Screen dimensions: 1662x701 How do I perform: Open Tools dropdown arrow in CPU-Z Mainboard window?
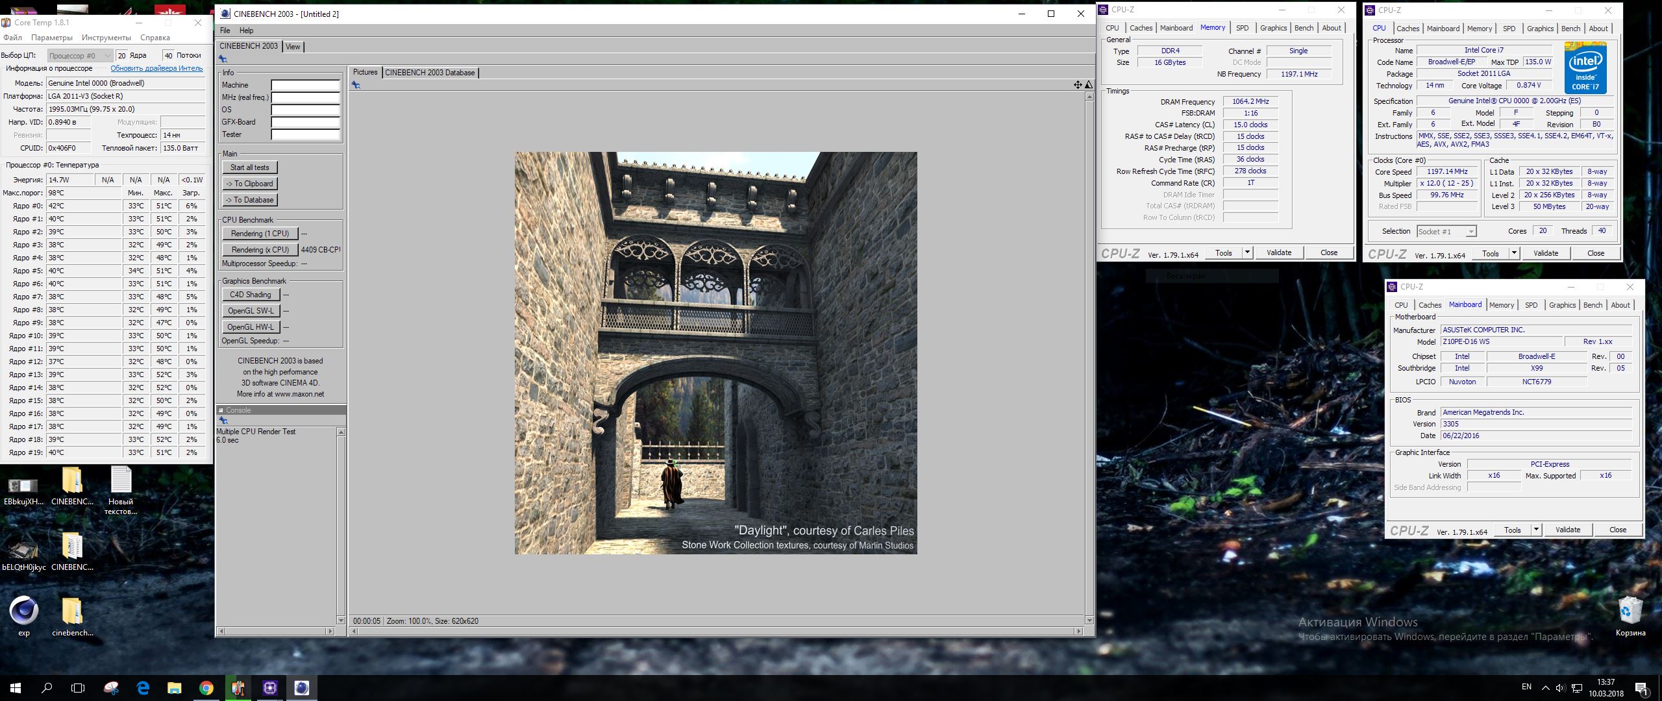[1536, 530]
